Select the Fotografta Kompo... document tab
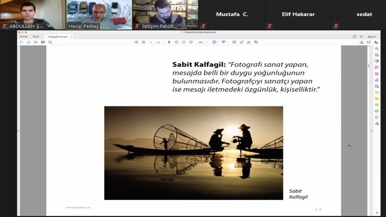The height and width of the screenshot is (217, 386). [x=59, y=37]
